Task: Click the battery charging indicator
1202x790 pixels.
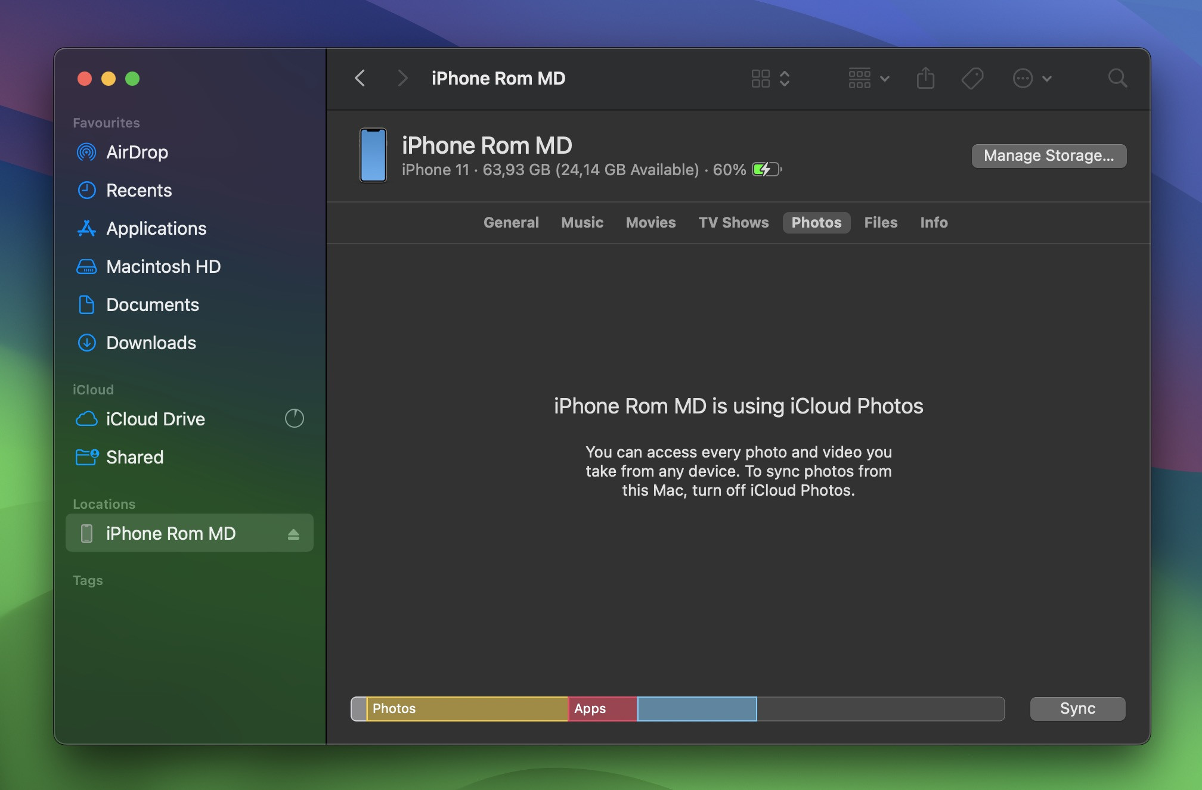Action: 767,170
